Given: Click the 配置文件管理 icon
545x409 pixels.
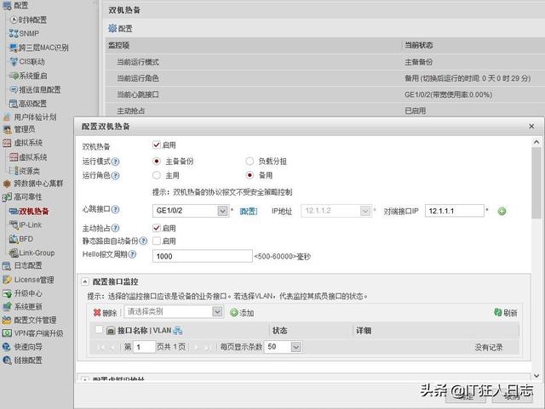Looking at the screenshot, I should click(7, 320).
